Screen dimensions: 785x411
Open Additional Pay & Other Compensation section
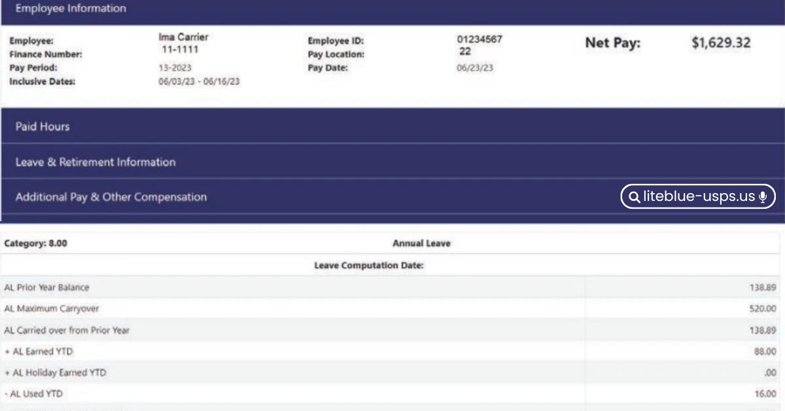[111, 197]
